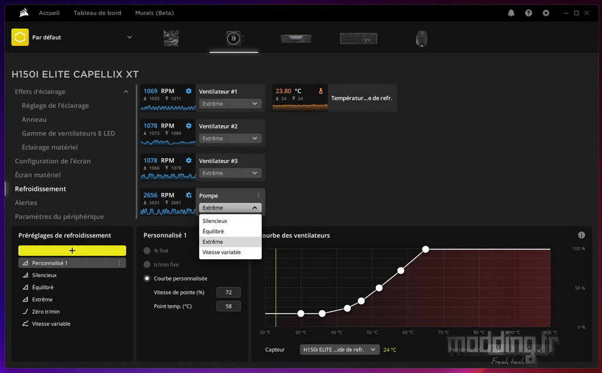Select the RAM memory device icon
Image resolution: width=602 pixels, height=373 pixels.
pyautogui.click(x=296, y=38)
